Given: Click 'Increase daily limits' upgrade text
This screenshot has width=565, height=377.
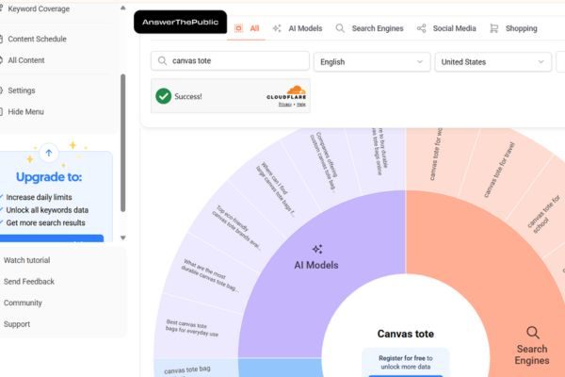Looking at the screenshot, I should pyautogui.click(x=39, y=197).
